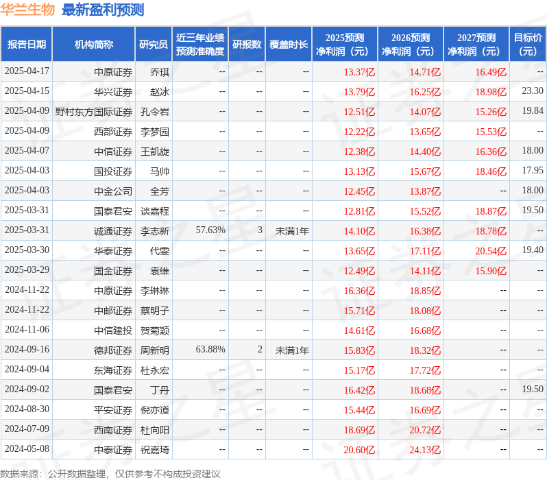Click the 2026预测净利润 column header

411,44
